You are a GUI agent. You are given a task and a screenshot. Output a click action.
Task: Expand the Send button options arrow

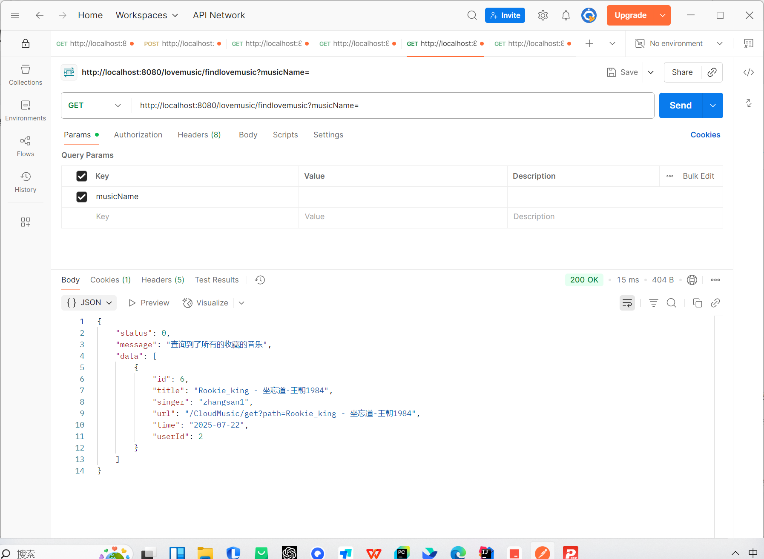[x=713, y=106]
